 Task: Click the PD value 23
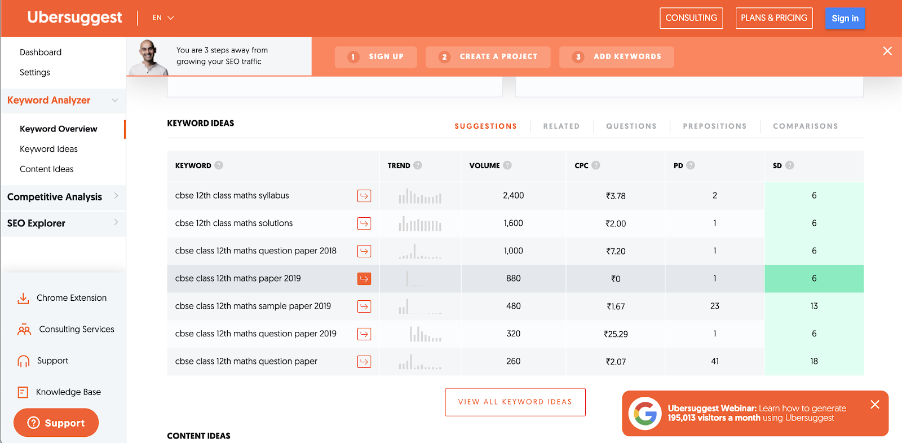[x=715, y=306]
